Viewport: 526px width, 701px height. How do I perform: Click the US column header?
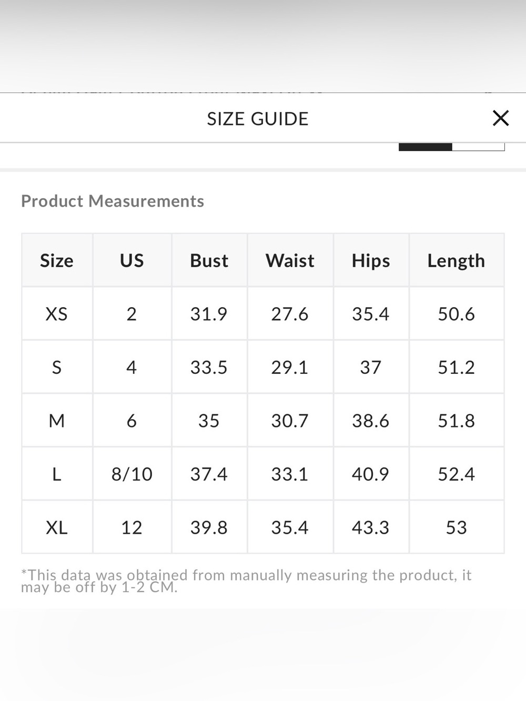click(x=132, y=260)
